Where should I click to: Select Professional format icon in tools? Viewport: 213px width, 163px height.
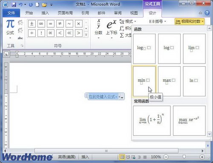point(20,23)
